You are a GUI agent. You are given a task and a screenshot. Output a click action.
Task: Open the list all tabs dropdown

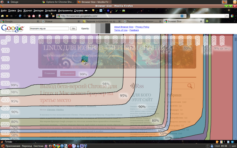(x=235, y=21)
